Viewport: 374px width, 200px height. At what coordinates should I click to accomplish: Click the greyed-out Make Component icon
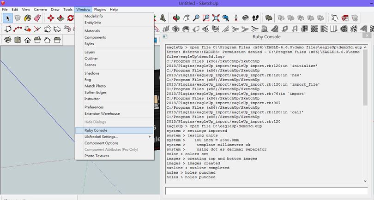click(x=18, y=18)
